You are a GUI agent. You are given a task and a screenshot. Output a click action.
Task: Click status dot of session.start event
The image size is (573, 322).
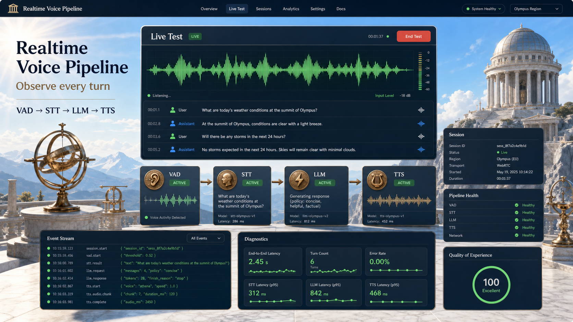coord(49,248)
